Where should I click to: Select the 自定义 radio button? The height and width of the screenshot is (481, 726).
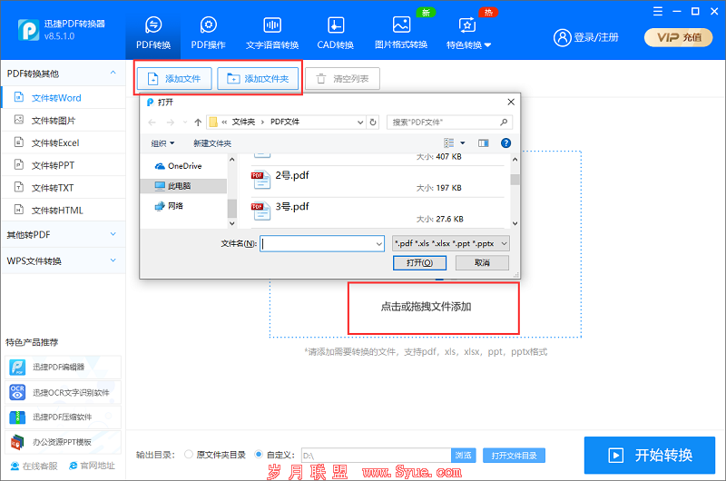click(x=259, y=455)
